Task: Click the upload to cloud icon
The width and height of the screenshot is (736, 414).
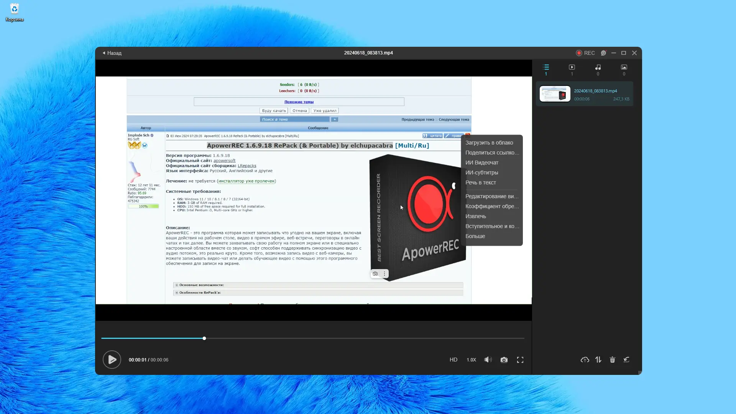Action: pos(585,360)
